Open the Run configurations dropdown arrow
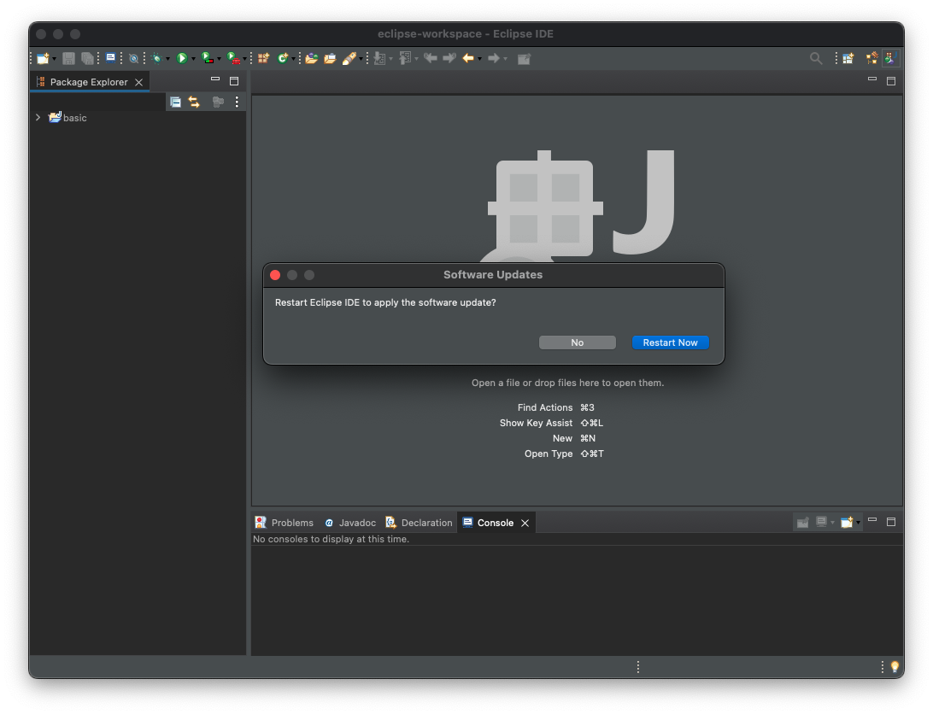The height and width of the screenshot is (714, 933). [193, 59]
